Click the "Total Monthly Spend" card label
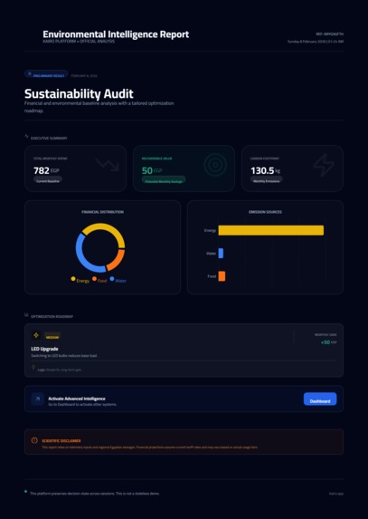The height and width of the screenshot is (519, 368). pos(51,159)
